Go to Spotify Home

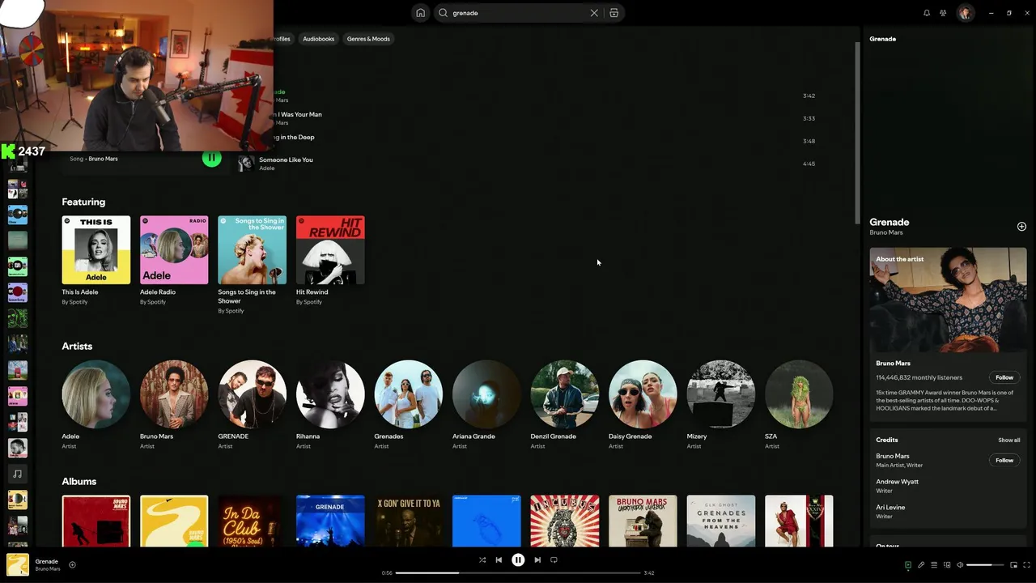coord(420,13)
